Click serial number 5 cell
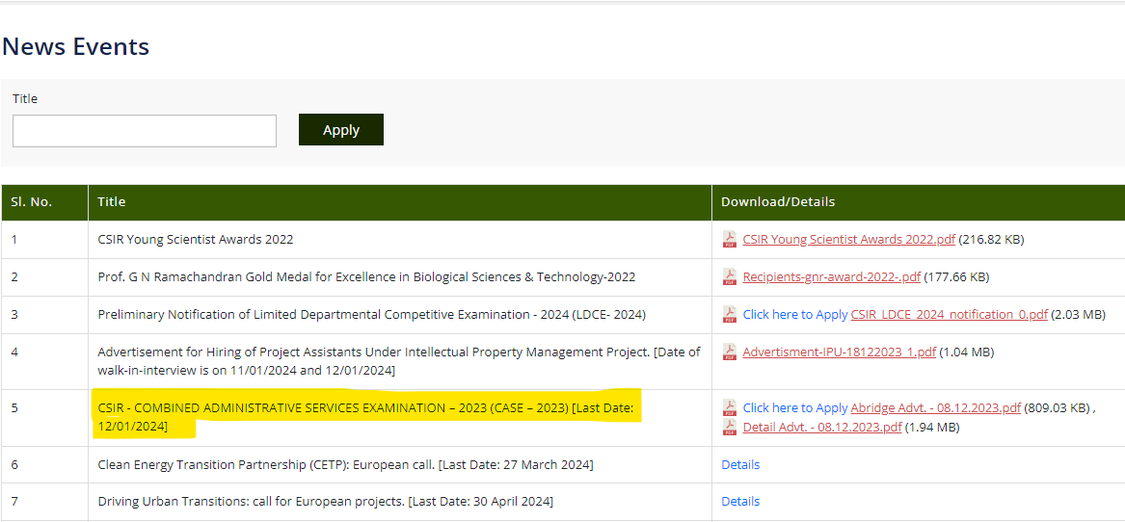The image size is (1125, 522). 44,418
